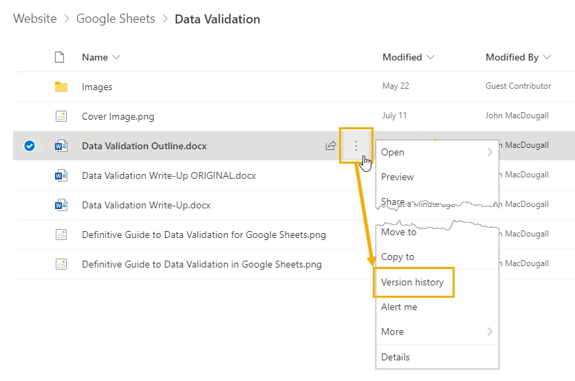Expand the More submenu arrow
The image size is (575, 381).
(x=490, y=331)
